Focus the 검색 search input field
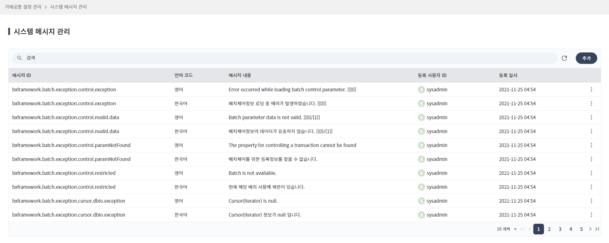This screenshot has width=609, height=243. (286, 58)
